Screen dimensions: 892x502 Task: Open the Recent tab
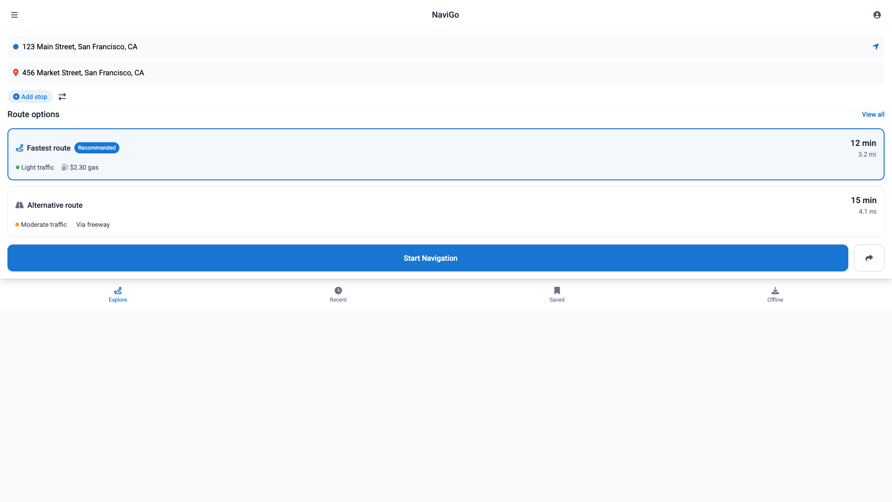point(338,294)
